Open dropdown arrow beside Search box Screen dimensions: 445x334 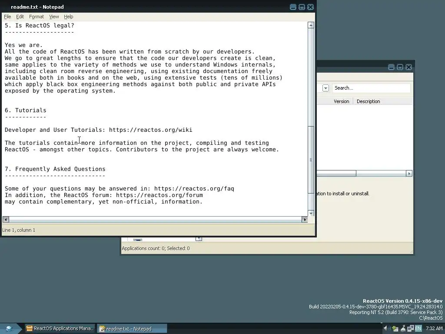coord(325,88)
